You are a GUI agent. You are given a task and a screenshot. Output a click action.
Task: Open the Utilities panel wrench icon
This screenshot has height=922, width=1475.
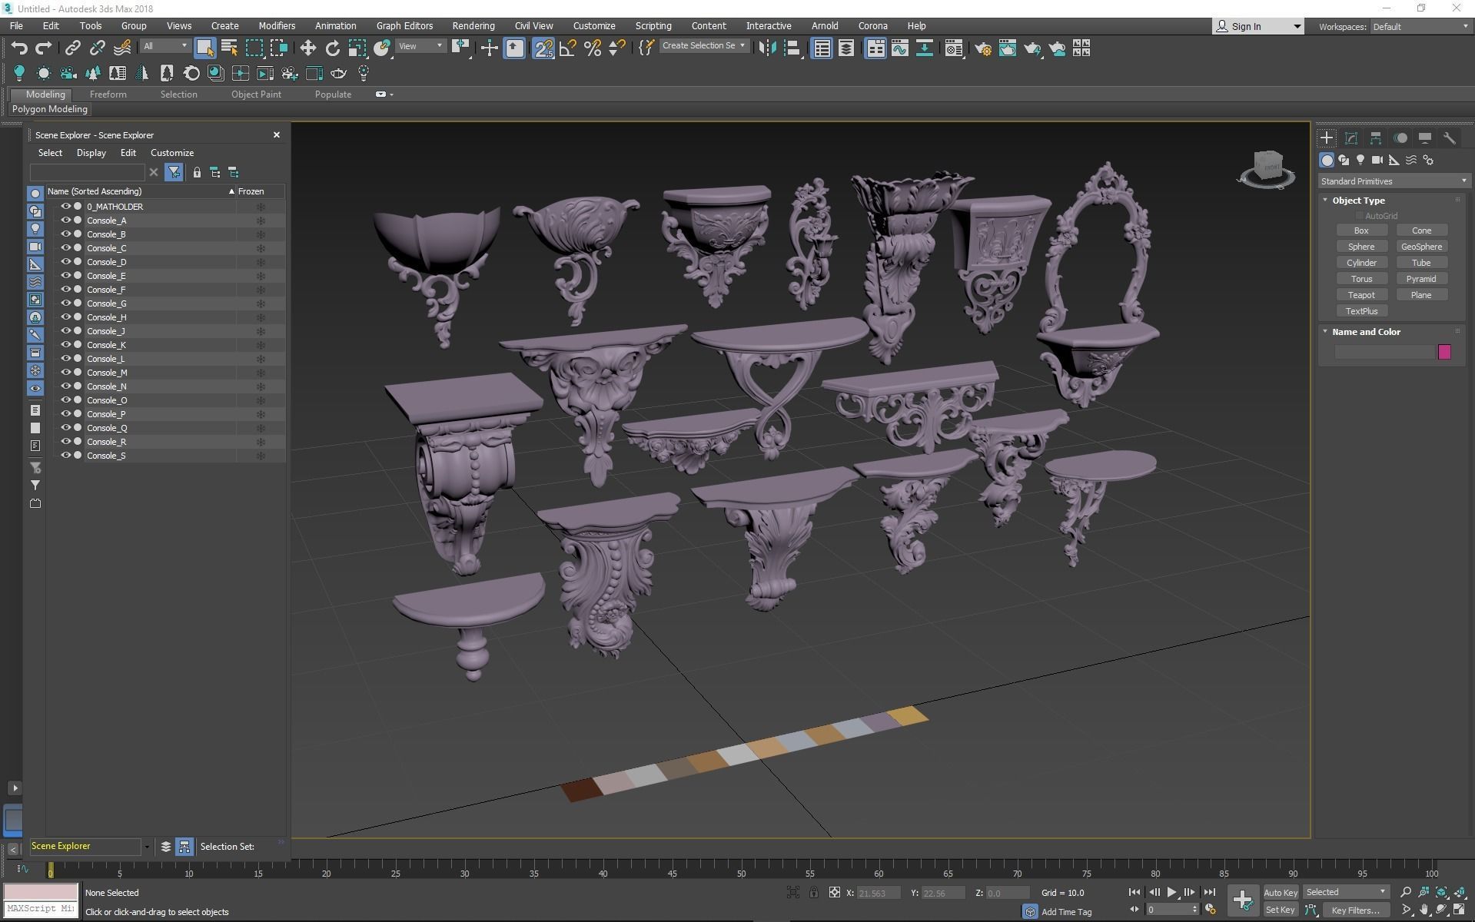[x=1450, y=138]
